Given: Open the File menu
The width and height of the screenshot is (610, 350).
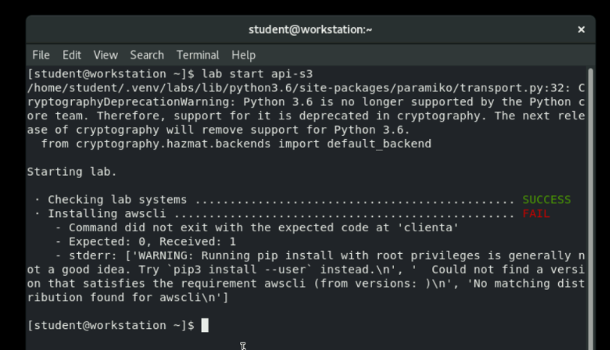Looking at the screenshot, I should pos(41,55).
